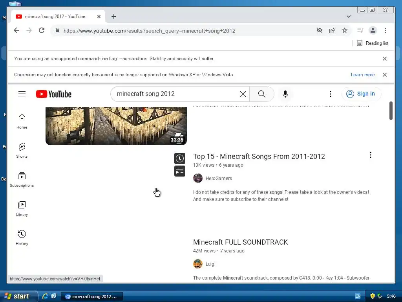Click the EN language indicator

(x=358, y=296)
